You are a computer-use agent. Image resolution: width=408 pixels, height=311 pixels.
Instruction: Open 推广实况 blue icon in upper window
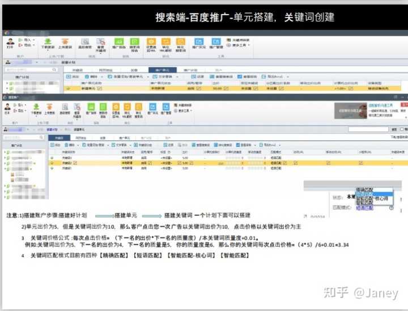[199, 44]
